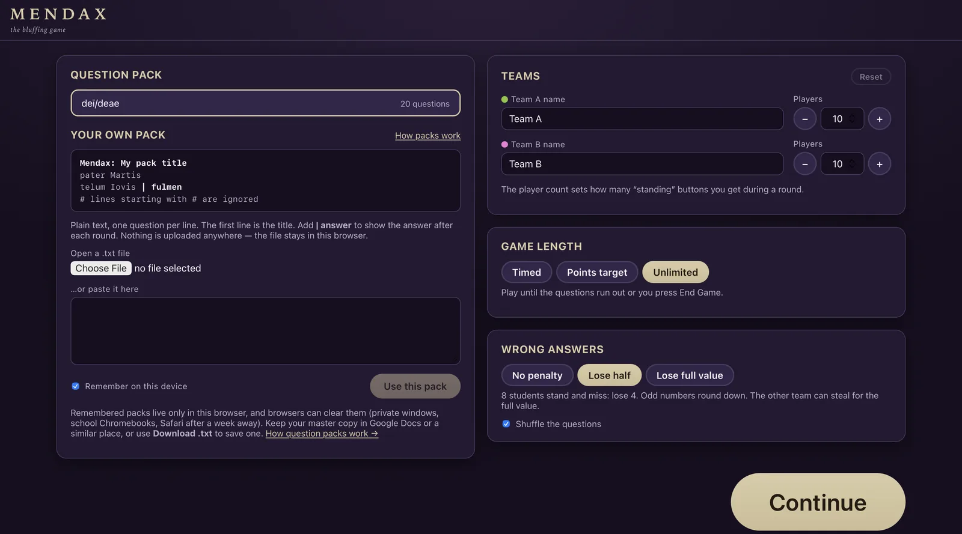This screenshot has height=534, width=962.
Task: Click the Team B players number field
Action: (842, 164)
